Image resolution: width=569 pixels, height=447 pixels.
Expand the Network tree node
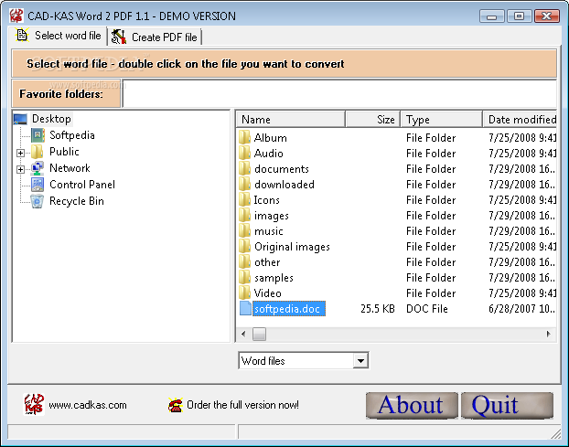(21, 169)
